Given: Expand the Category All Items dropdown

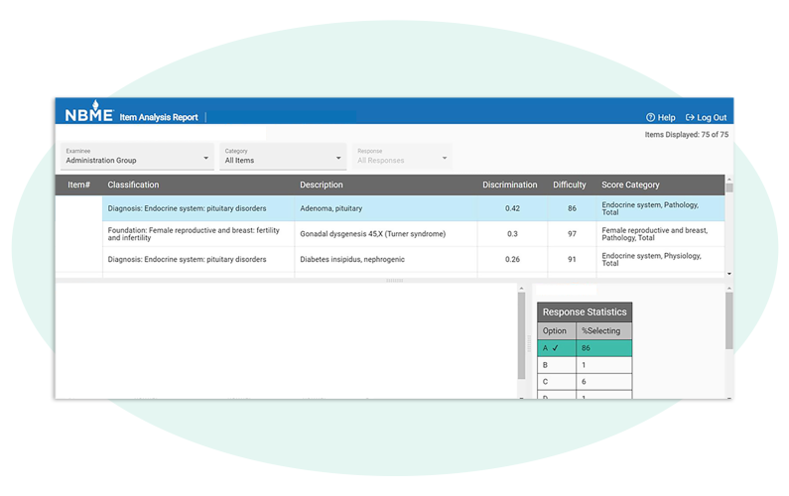Looking at the screenshot, I should pyautogui.click(x=283, y=157).
